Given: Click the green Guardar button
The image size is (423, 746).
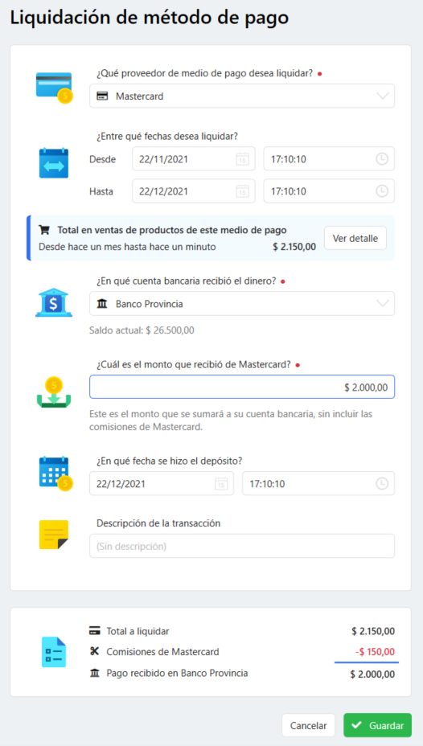Looking at the screenshot, I should [x=377, y=726].
